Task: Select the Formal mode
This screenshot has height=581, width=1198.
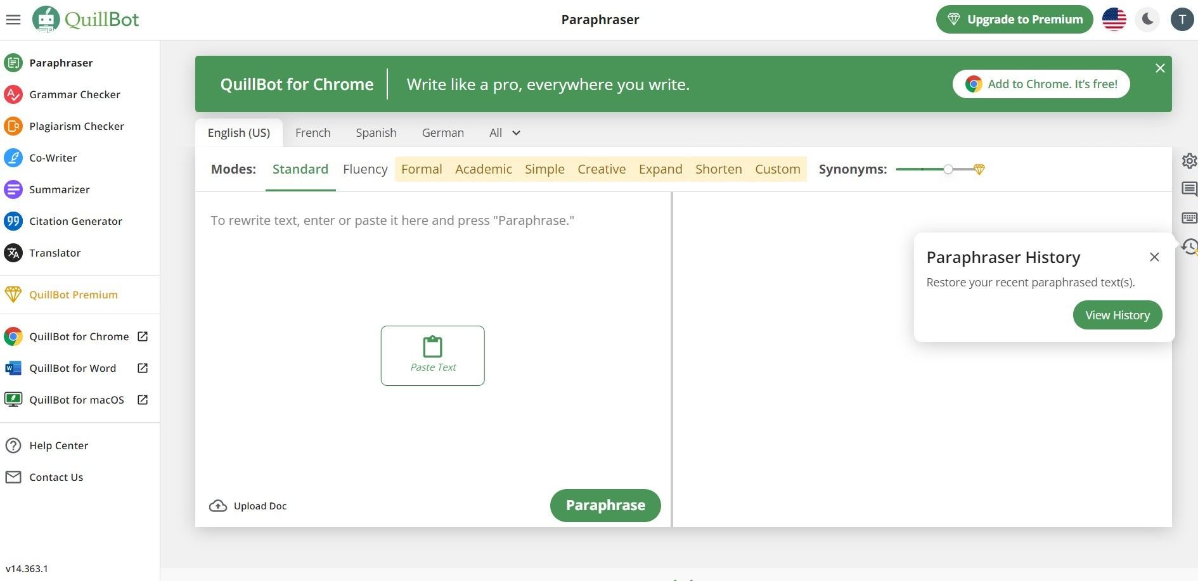Action: (422, 169)
